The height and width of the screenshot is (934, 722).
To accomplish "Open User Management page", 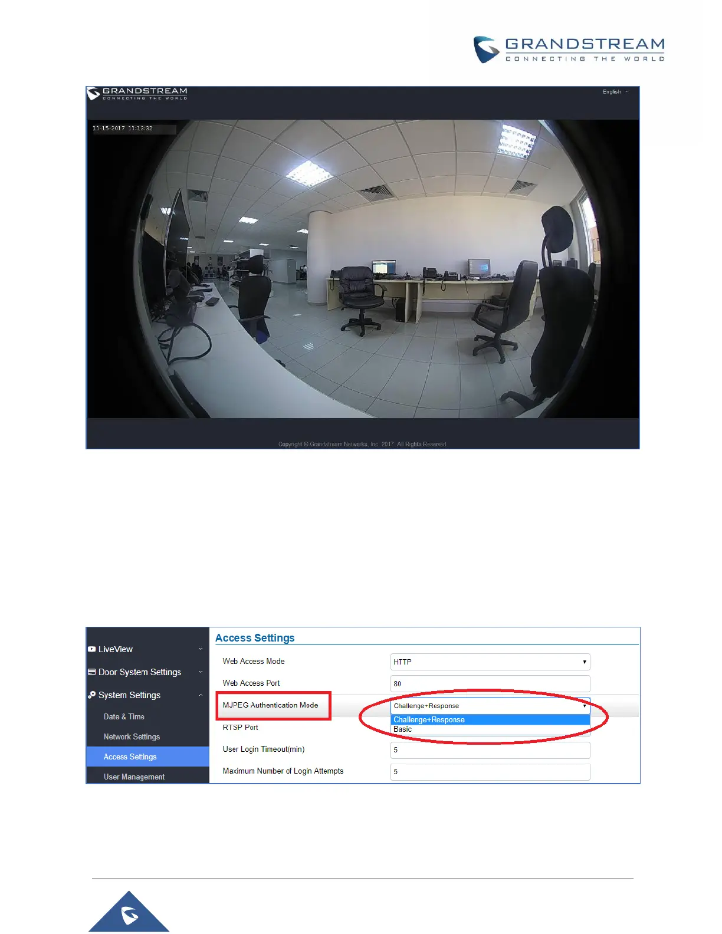I will pyautogui.click(x=134, y=777).
